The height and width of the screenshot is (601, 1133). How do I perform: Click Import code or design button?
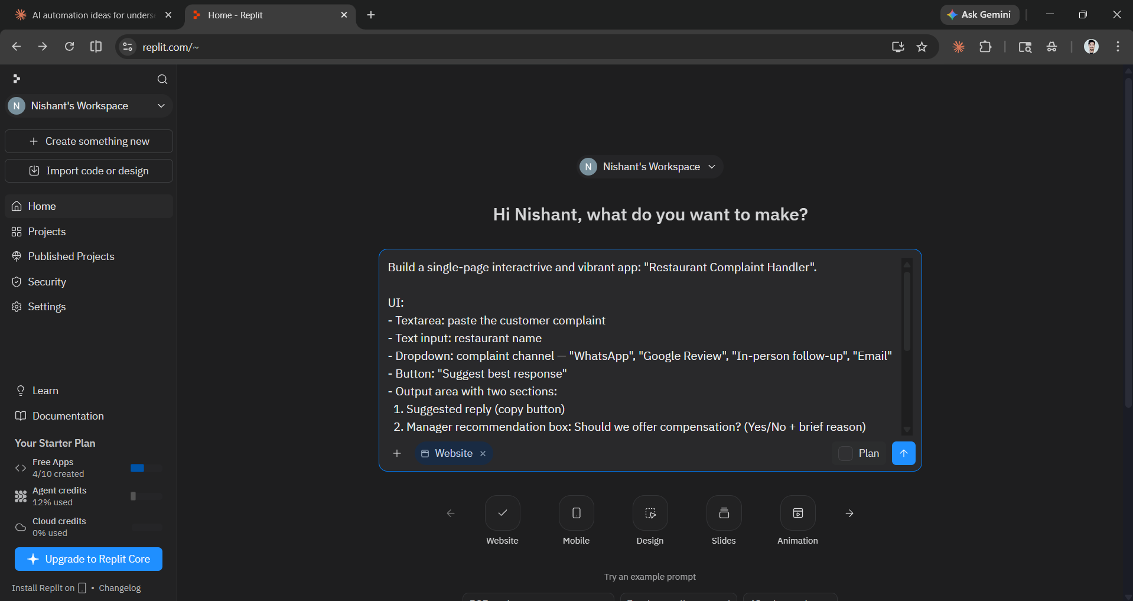(89, 171)
